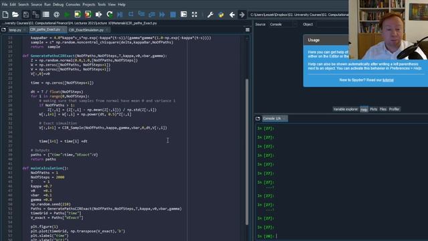Viewport: 428px width, 241px height.
Task: Open the View menu
Action: [x=112, y=5]
